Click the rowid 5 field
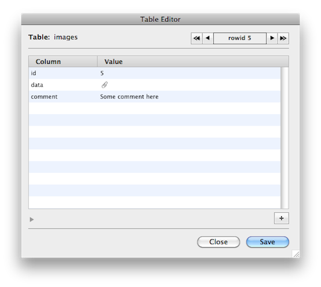 click(240, 38)
